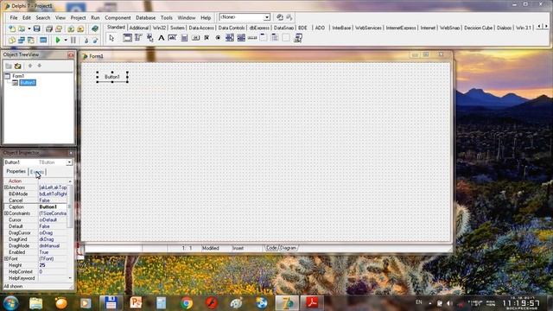Click the Add file to project icon
The image size is (553, 311).
pos(71,29)
